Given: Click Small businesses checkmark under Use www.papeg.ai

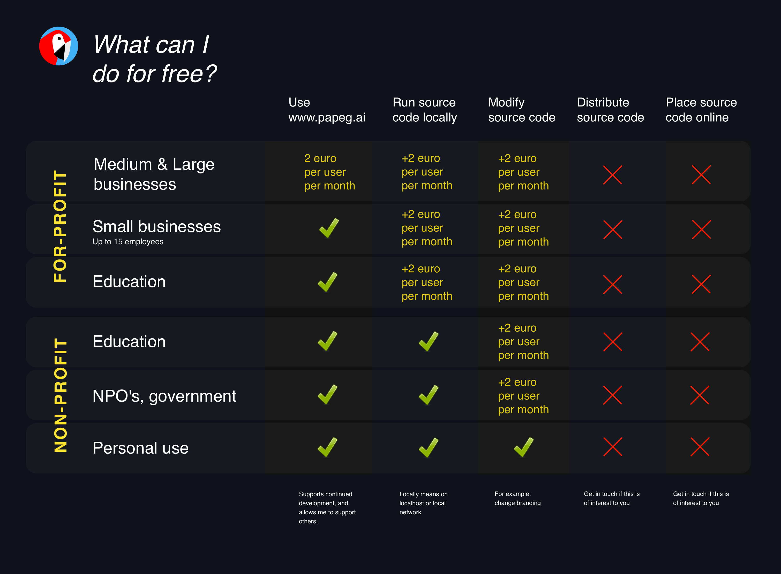Looking at the screenshot, I should click(x=329, y=228).
